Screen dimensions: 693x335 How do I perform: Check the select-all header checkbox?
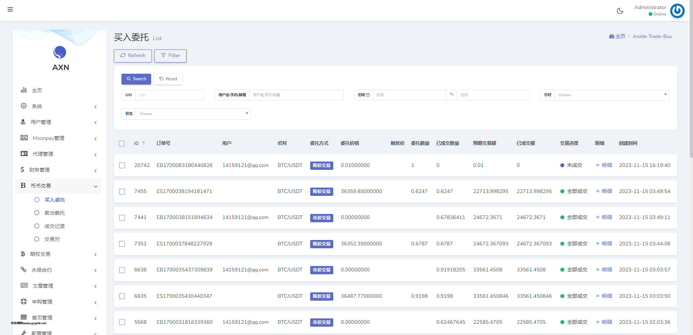[x=122, y=143]
